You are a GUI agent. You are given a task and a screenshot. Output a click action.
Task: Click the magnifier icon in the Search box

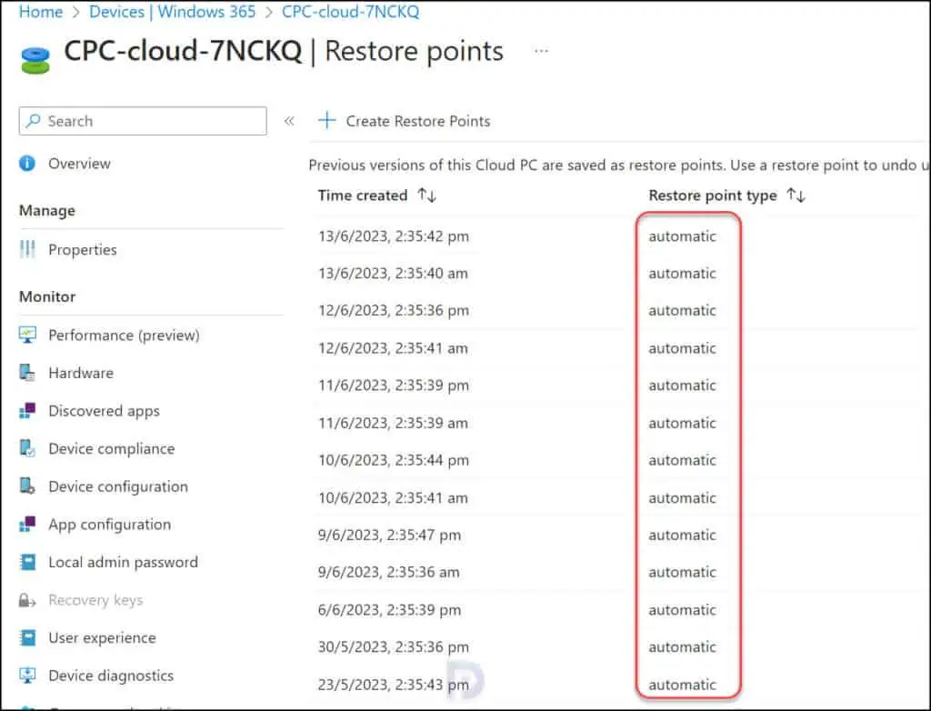[x=34, y=121]
